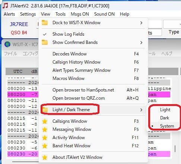This screenshot has width=181, height=164.
Task: Click folder icon beside Light / Dark Theme
Action: [x=45, y=110]
